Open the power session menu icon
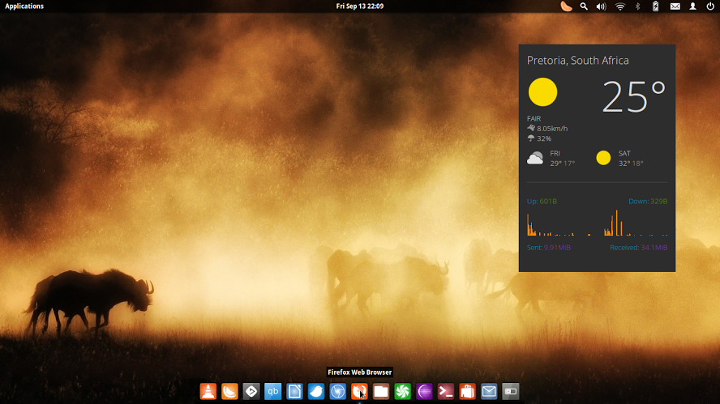Image resolution: width=720 pixels, height=404 pixels. click(x=710, y=6)
